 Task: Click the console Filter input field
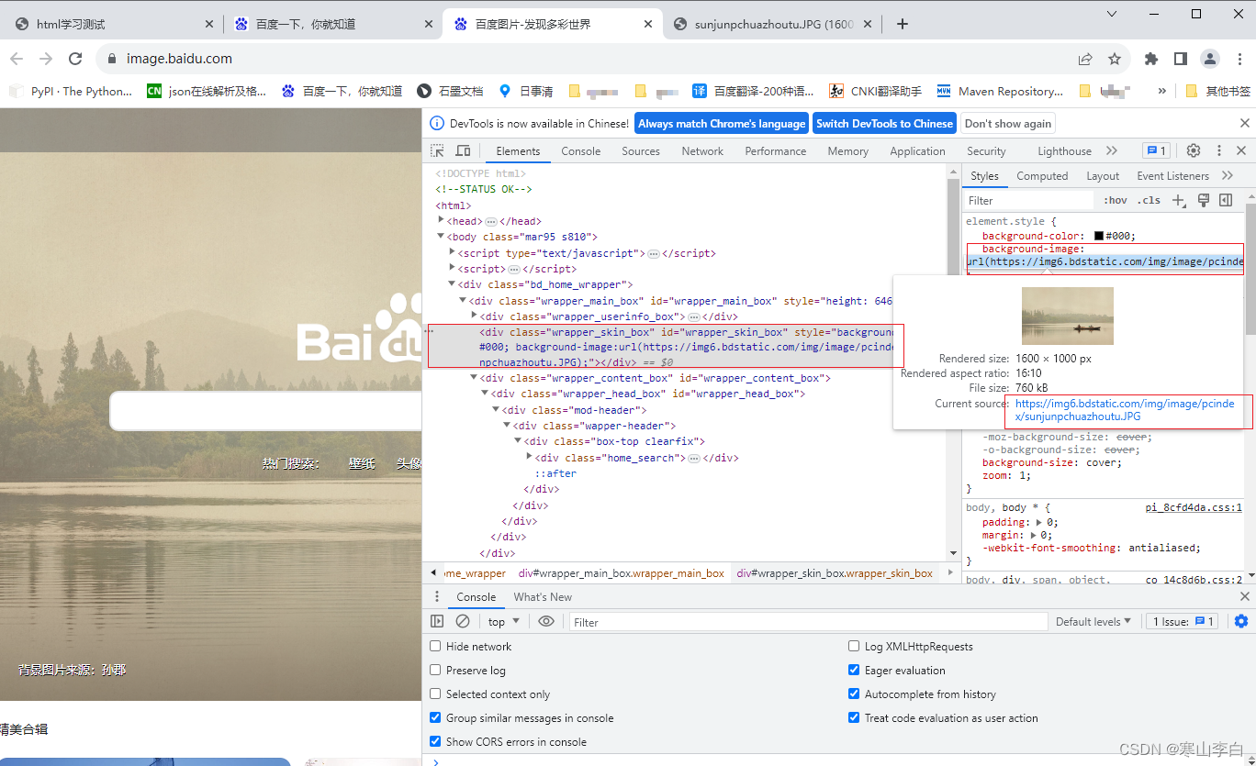click(x=808, y=621)
